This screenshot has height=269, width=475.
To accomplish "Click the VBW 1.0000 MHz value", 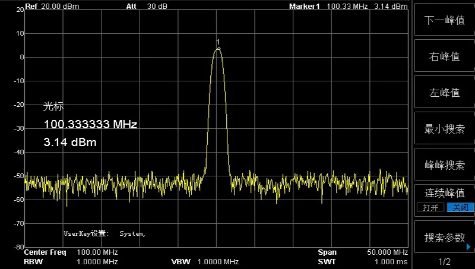I will pos(218,262).
